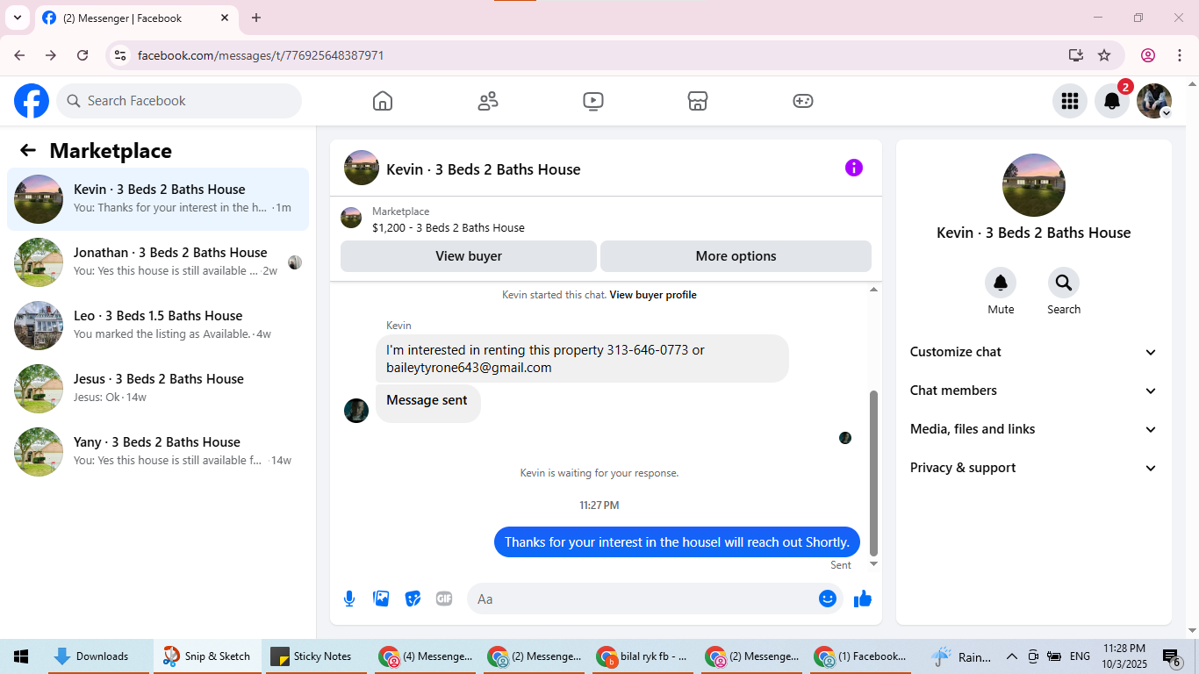This screenshot has width=1199, height=674.
Task: Send a thumbs up like
Action: point(863,599)
